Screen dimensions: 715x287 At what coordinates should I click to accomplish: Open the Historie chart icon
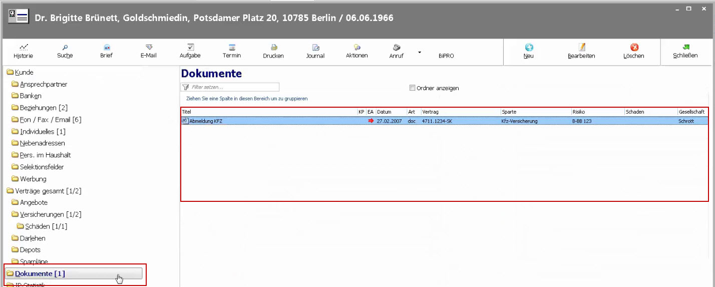23,47
